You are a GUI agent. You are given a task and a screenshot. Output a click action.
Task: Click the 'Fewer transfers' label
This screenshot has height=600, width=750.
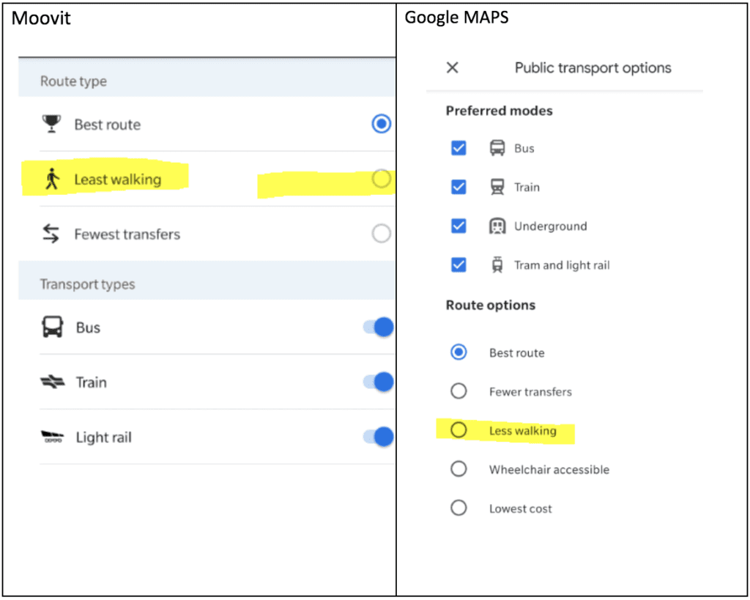(530, 392)
